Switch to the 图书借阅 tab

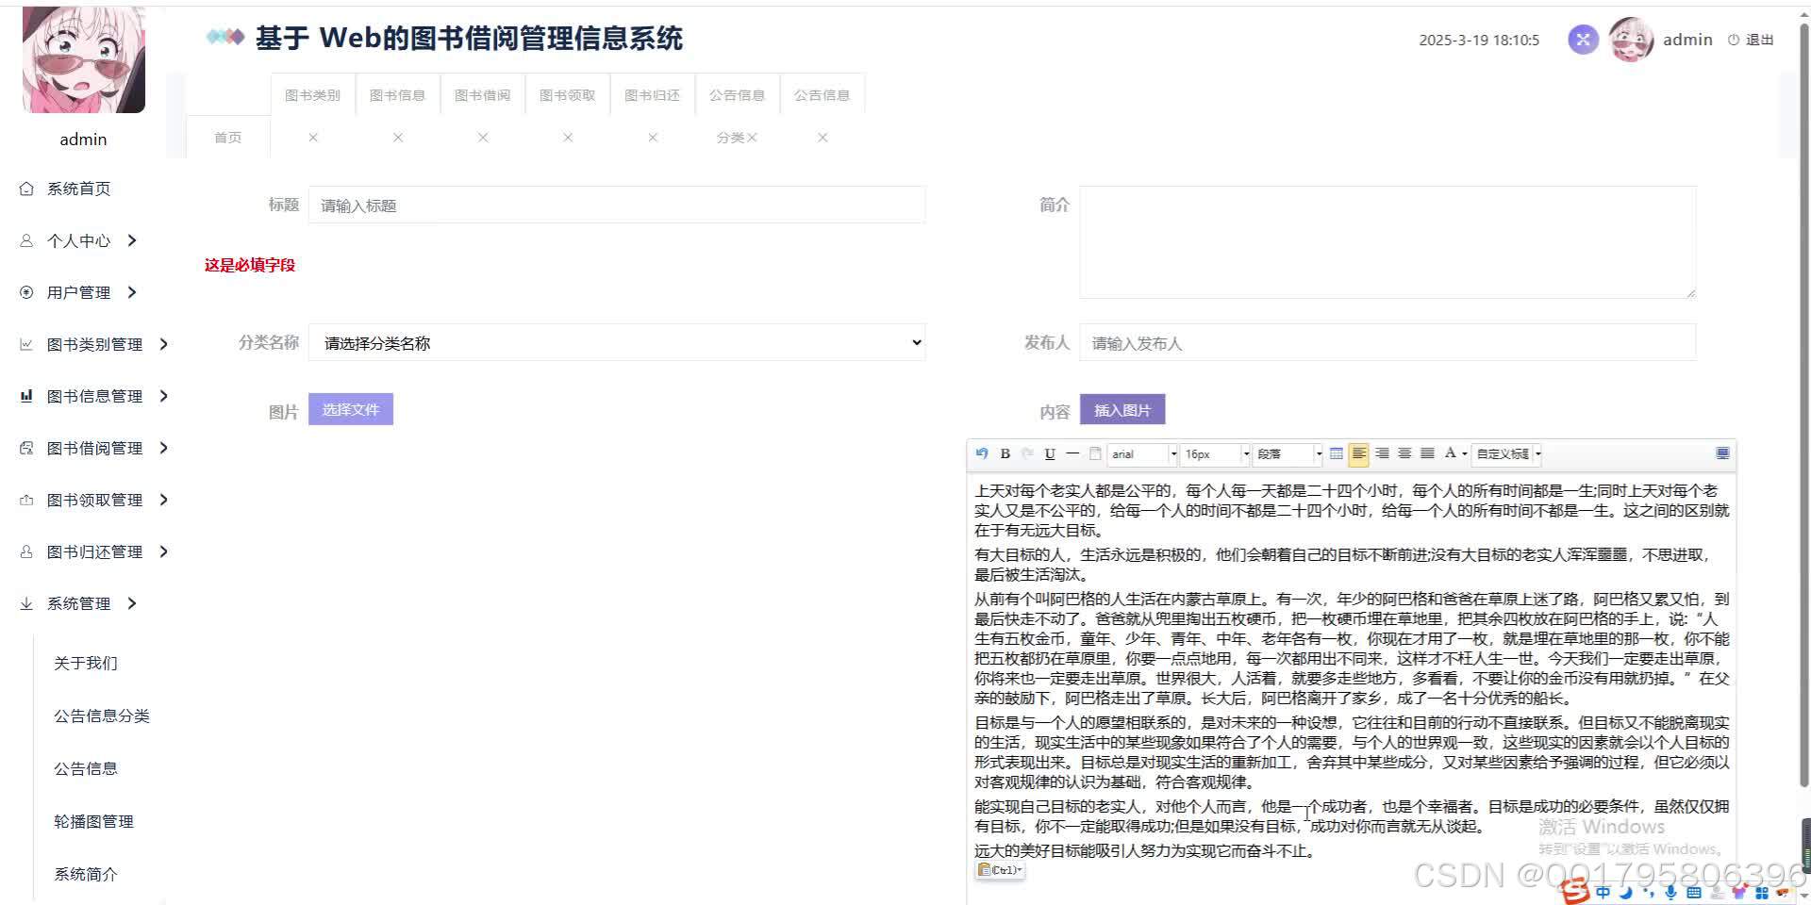[x=482, y=93]
